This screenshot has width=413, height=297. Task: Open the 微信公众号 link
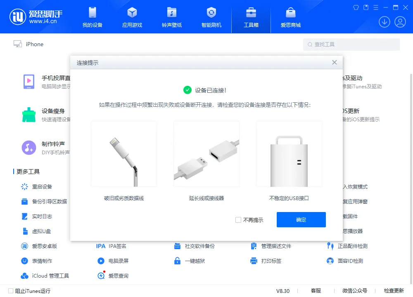354,291
